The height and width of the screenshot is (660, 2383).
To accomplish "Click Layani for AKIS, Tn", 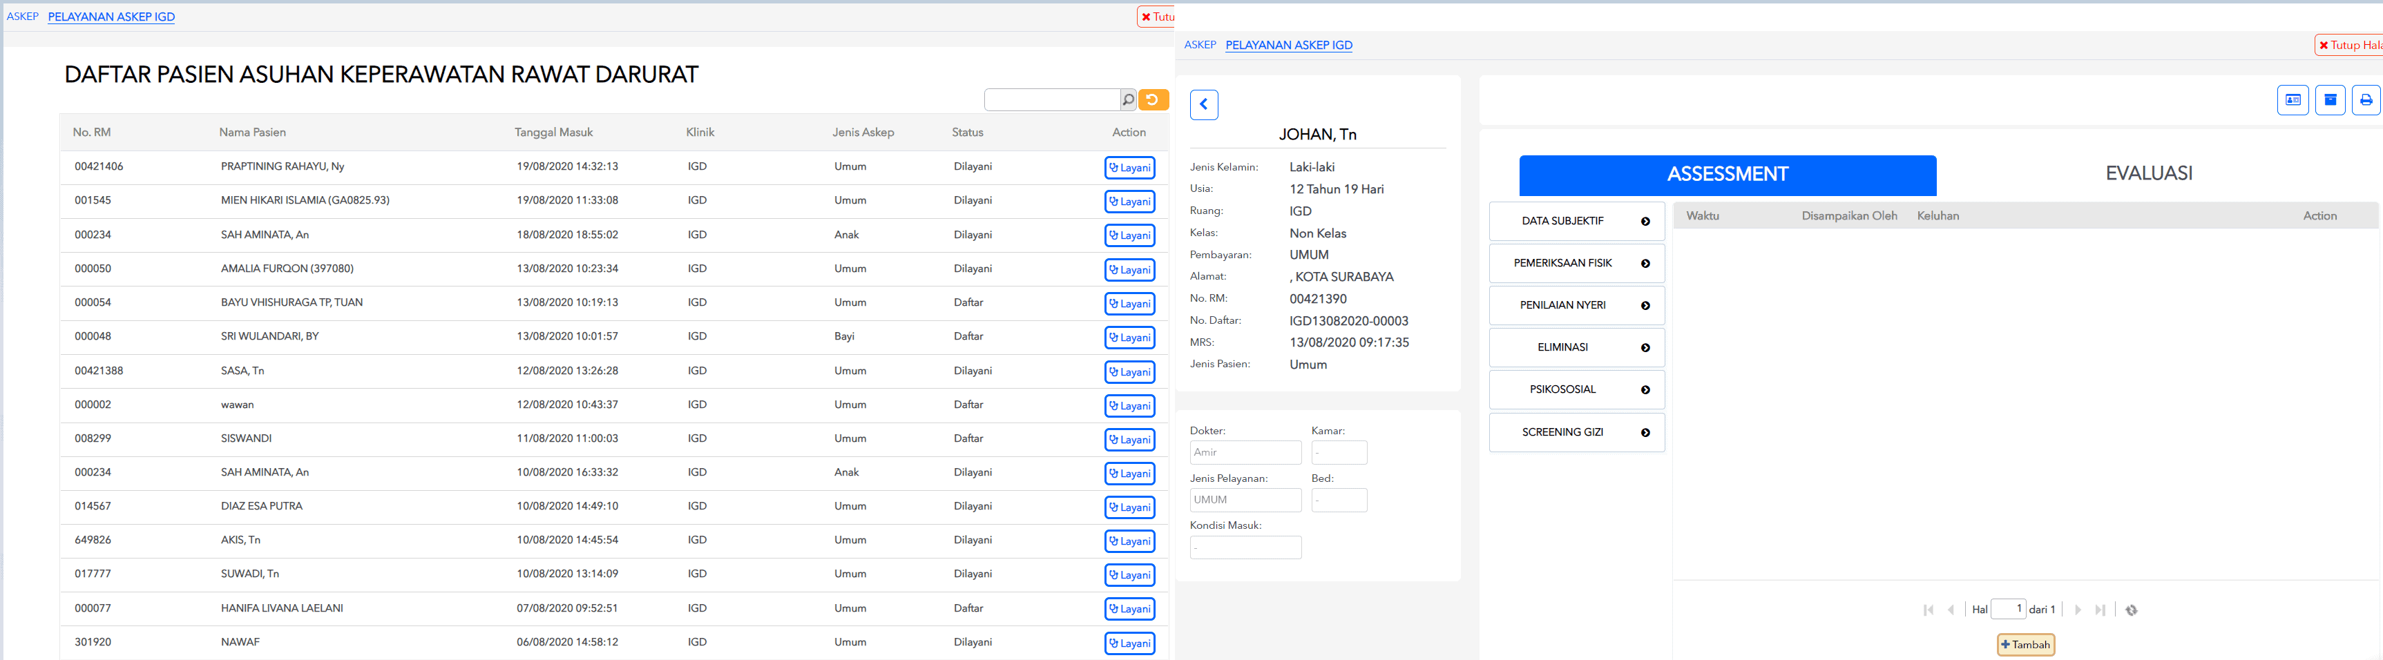I will (x=1129, y=541).
